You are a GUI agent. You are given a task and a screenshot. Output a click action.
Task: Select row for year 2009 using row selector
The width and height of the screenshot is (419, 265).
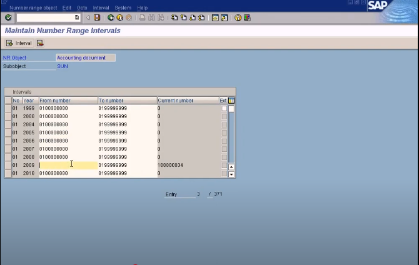click(8, 165)
